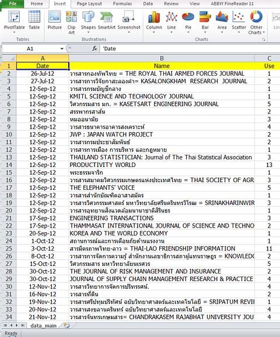Go to the first sheet tab arrow
Viewport: 280px width, 337px height.
[x=5, y=325]
